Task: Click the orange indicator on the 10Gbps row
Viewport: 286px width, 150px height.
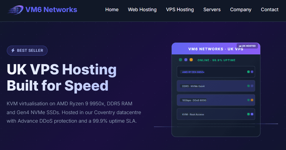Action: coord(252,100)
